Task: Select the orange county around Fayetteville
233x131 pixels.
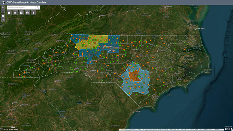Action: pyautogui.click(x=135, y=76)
